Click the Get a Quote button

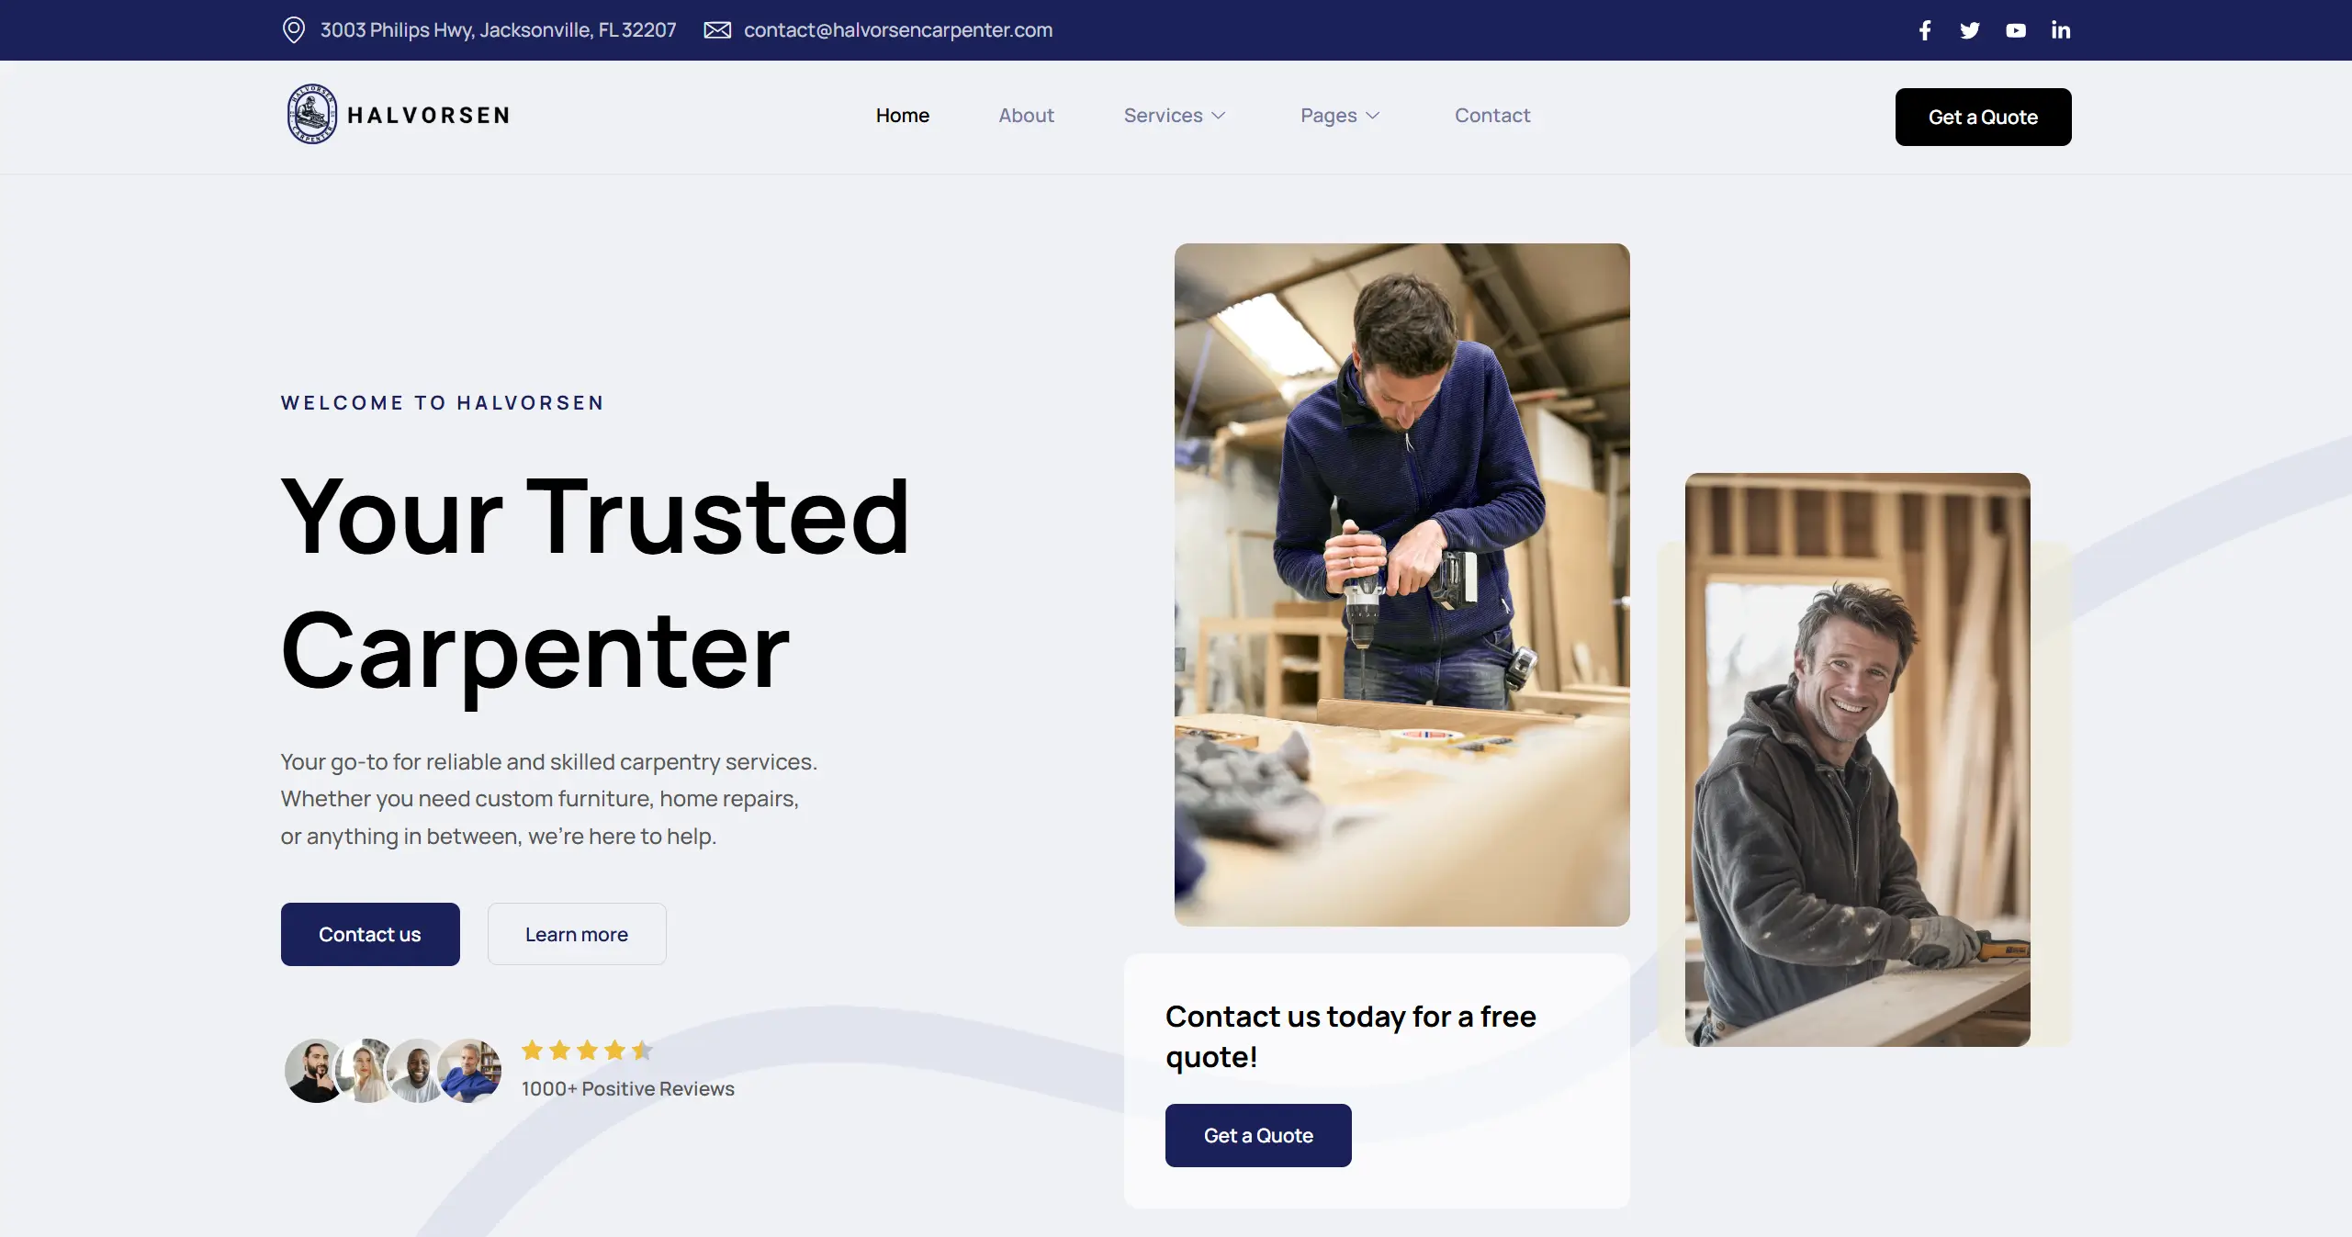point(1984,115)
